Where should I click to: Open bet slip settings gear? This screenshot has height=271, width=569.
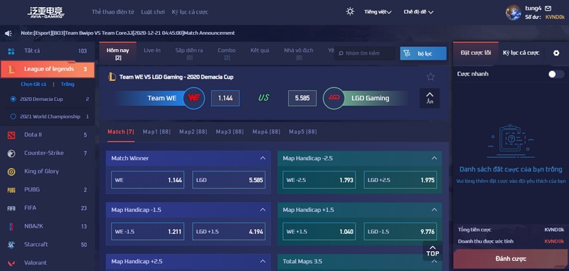[x=556, y=53]
